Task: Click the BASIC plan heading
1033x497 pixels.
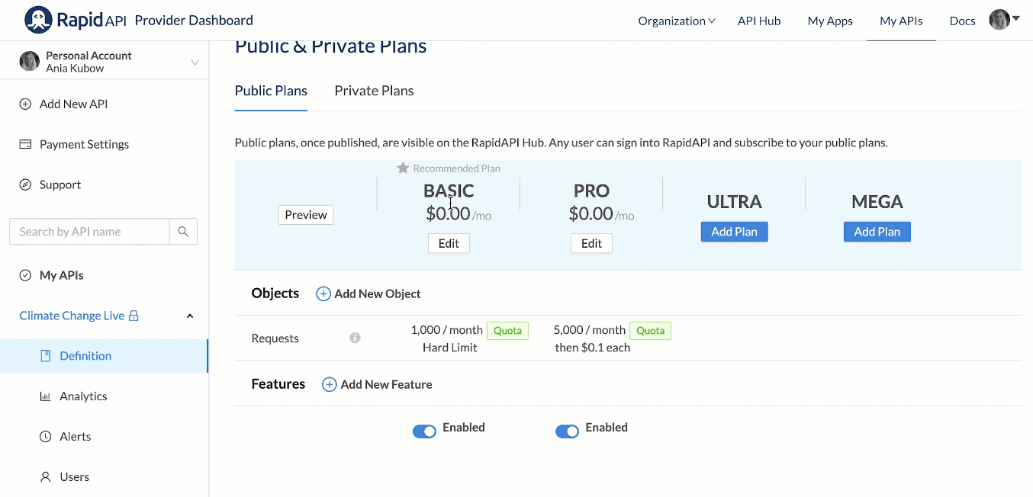Action: (x=449, y=191)
